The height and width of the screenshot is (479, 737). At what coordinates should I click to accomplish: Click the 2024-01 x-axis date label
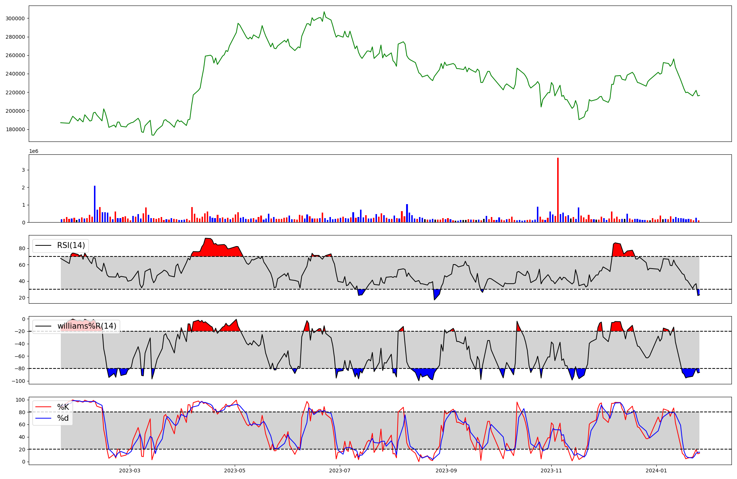click(x=656, y=471)
